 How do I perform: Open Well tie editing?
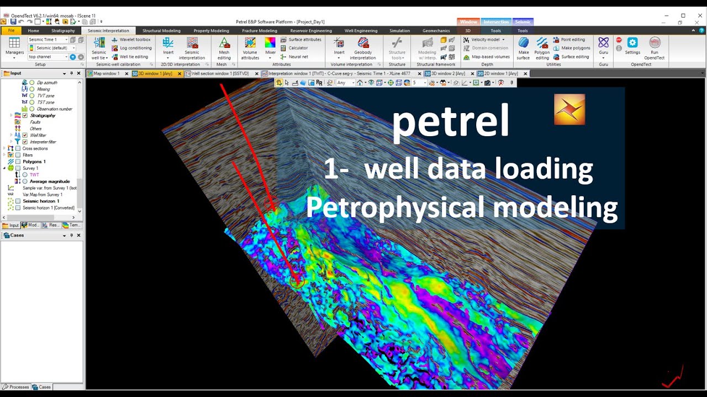pyautogui.click(x=130, y=56)
